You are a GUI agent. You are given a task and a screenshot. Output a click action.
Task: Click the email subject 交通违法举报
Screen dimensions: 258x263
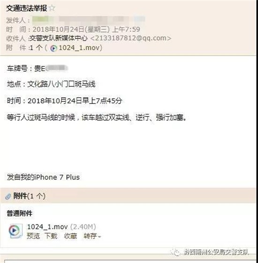pyautogui.click(x=27, y=8)
